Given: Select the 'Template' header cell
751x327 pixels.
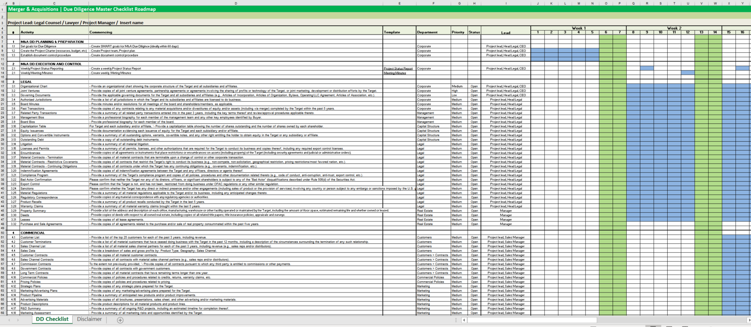Looking at the screenshot, I should pos(399,32).
